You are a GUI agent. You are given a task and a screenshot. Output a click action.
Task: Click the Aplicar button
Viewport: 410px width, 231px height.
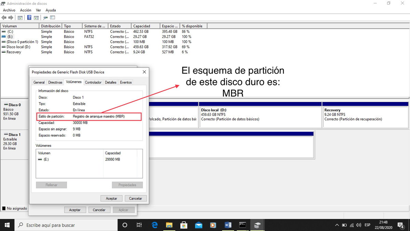click(x=124, y=210)
